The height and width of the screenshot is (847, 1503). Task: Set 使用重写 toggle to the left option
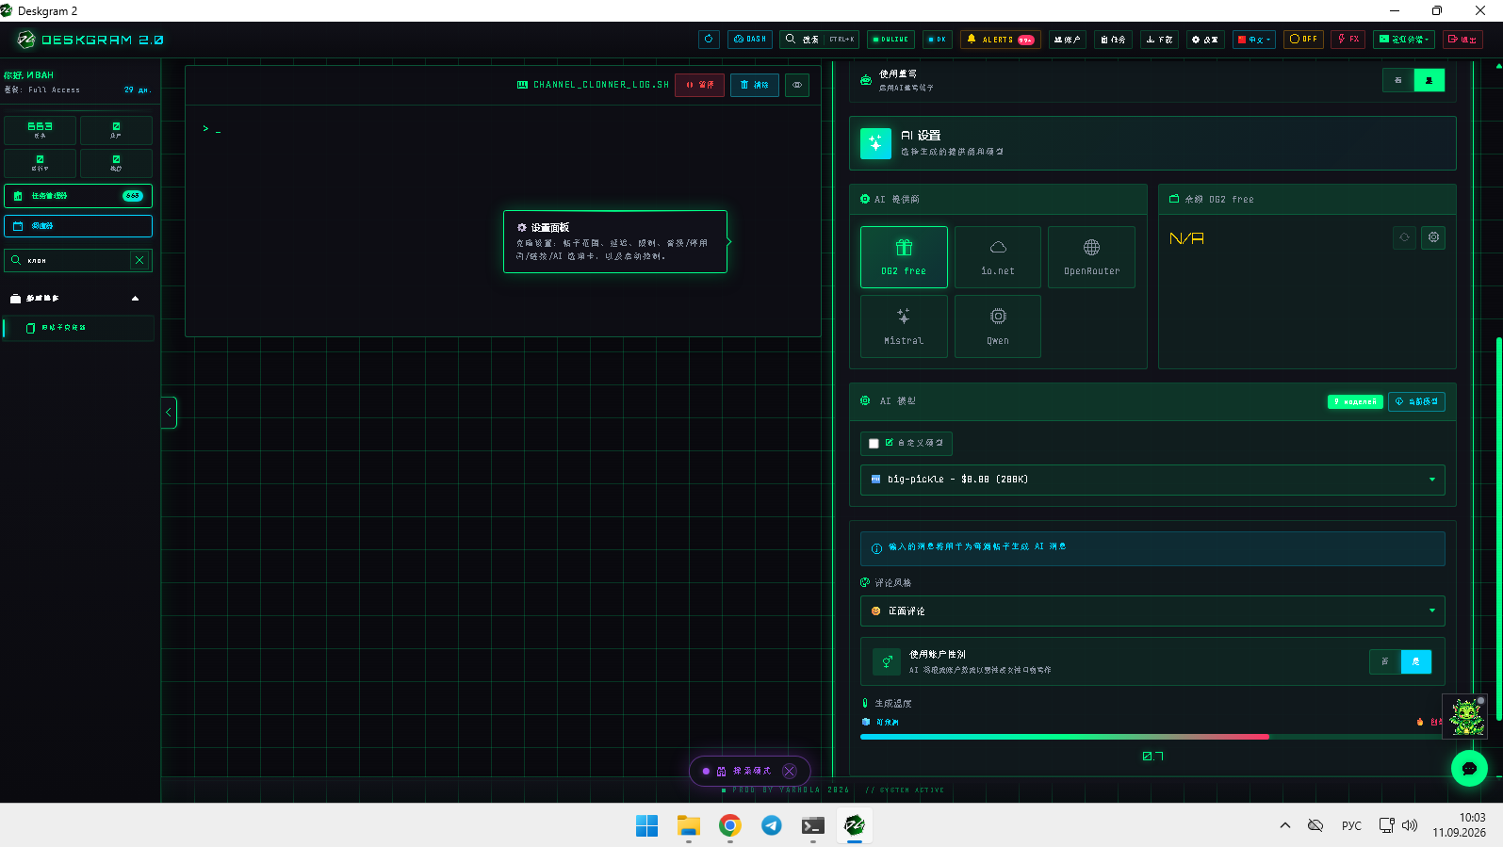tap(1398, 80)
